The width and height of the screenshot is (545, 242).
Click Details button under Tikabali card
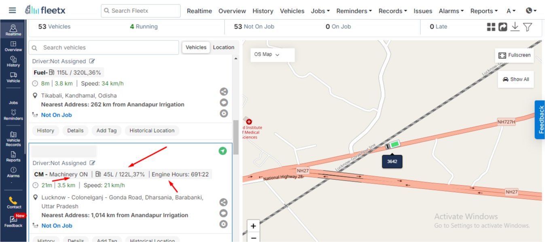76,130
